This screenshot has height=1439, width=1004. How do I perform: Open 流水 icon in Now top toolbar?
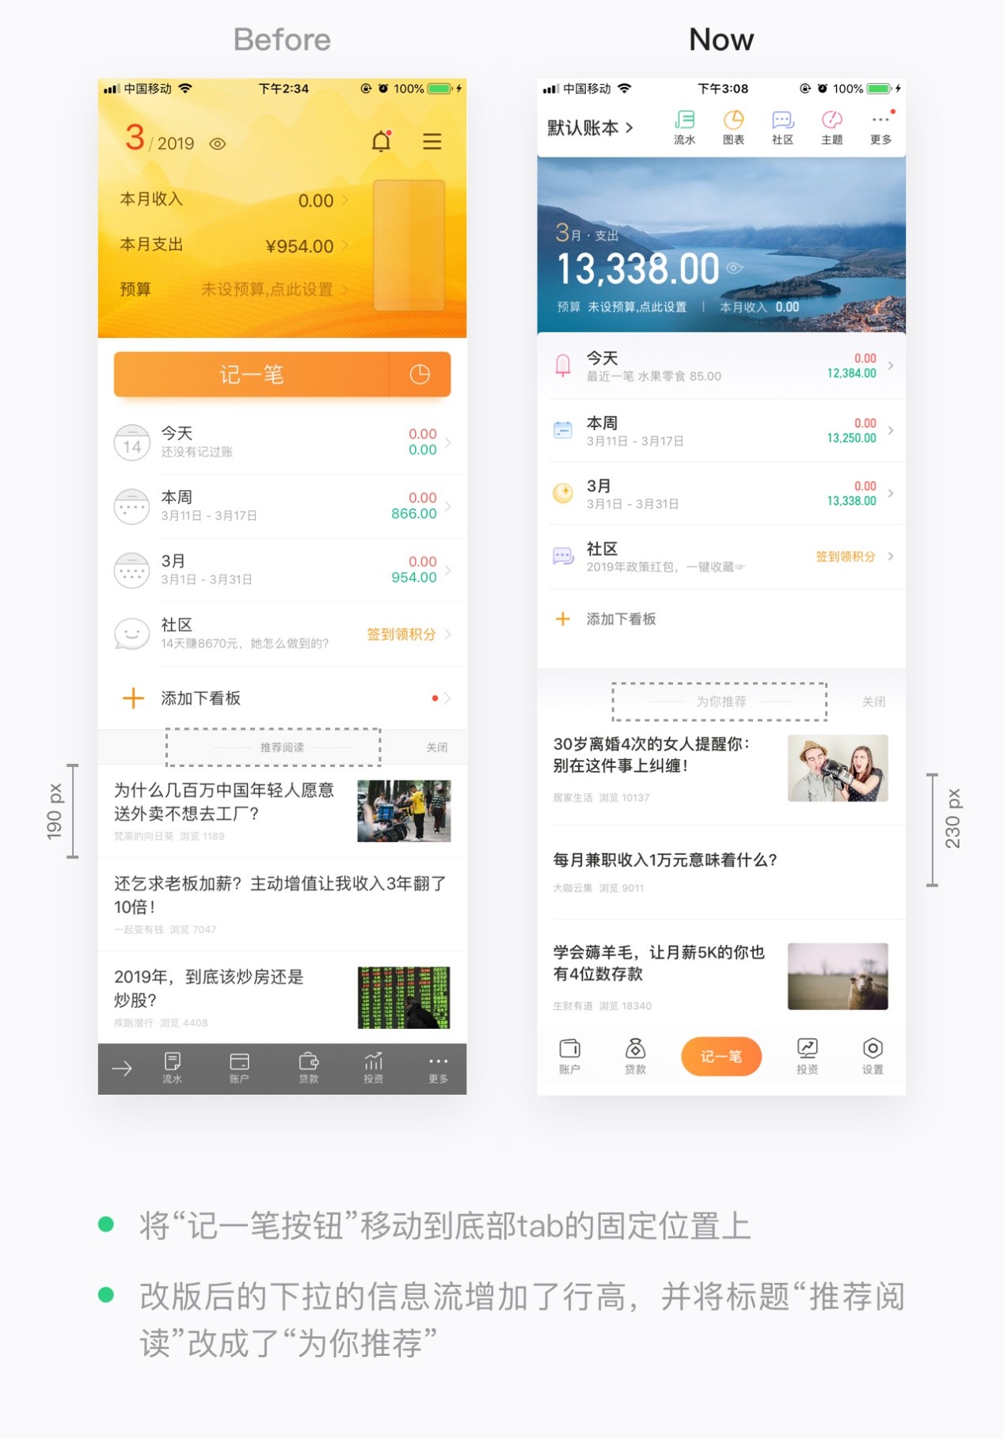[684, 127]
